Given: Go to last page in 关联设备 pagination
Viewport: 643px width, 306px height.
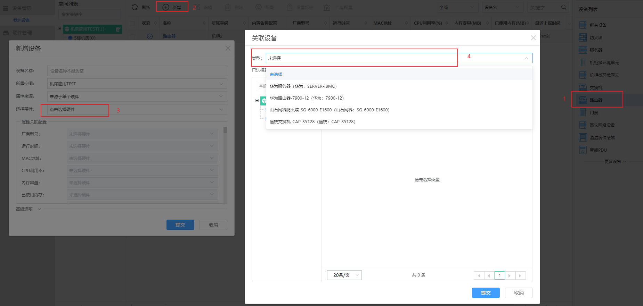Looking at the screenshot, I should 520,275.
